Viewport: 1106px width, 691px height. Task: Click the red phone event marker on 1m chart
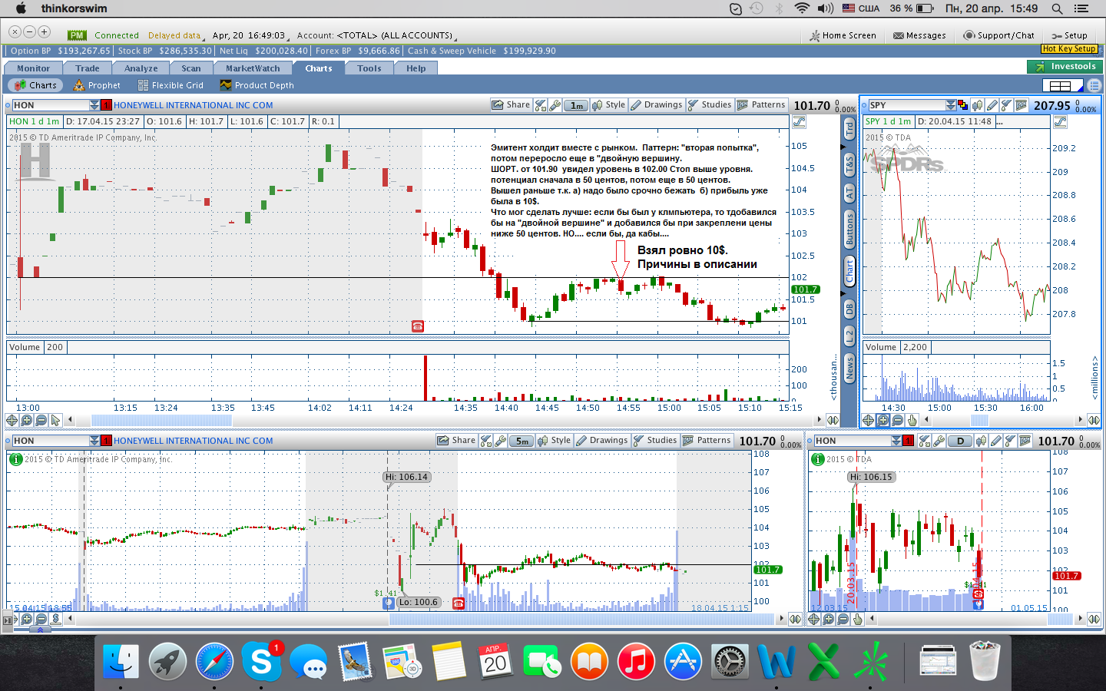coord(417,326)
